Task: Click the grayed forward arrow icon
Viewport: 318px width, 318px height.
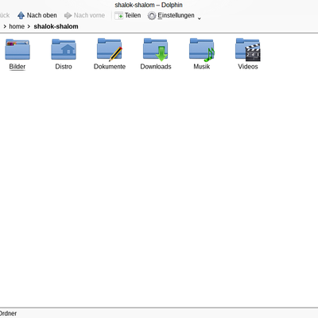Action: pos(68,16)
